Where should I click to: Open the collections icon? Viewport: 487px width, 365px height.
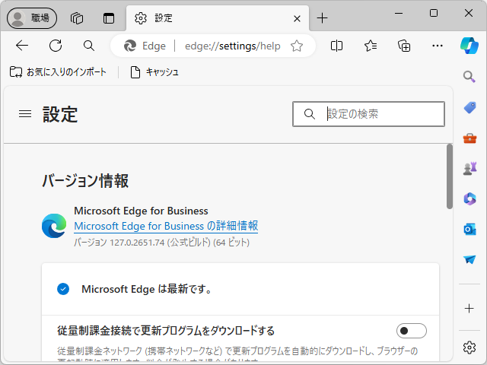click(404, 46)
